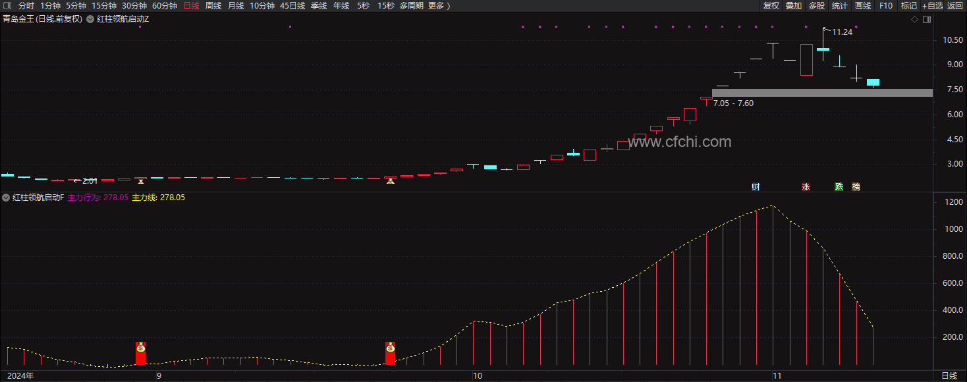Click the last cyan candle above gray band
The image size is (967, 382).
click(873, 82)
